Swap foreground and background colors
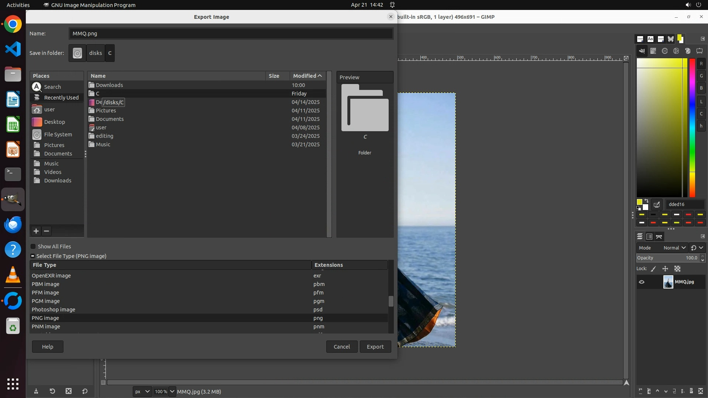 pos(646,201)
